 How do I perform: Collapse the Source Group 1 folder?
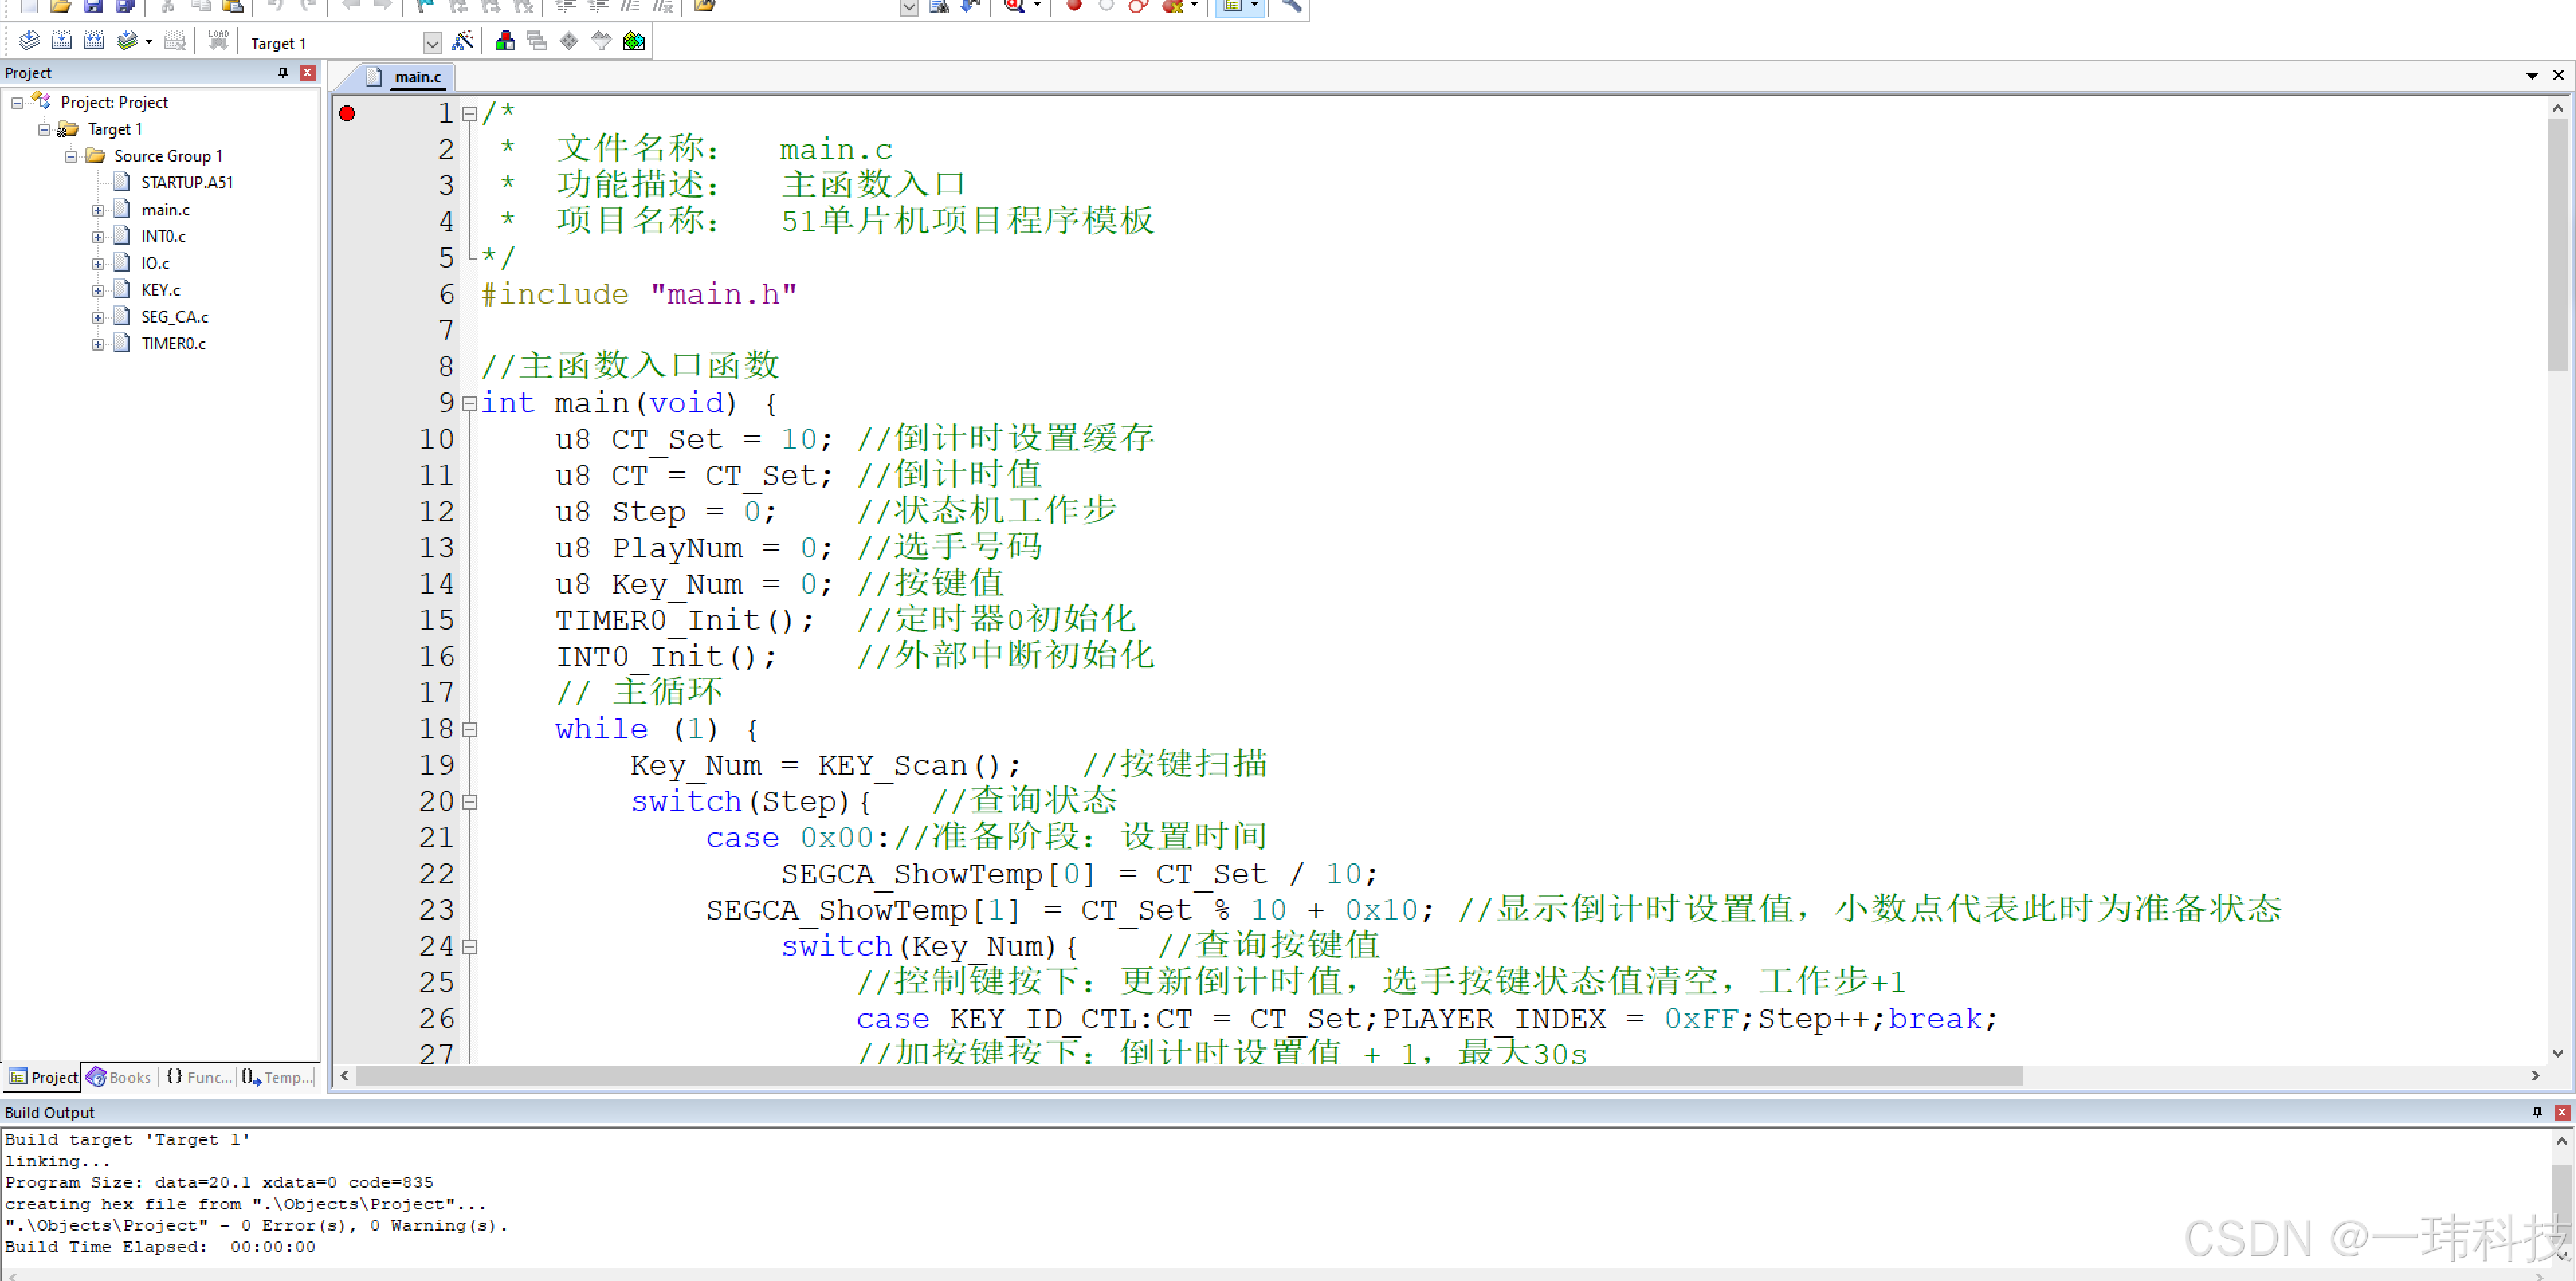(71, 156)
